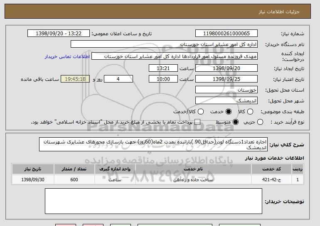Click the page header جزئیات اطلاعات نیاز
Viewport: 320px width, 226px height.
(x=279, y=12)
